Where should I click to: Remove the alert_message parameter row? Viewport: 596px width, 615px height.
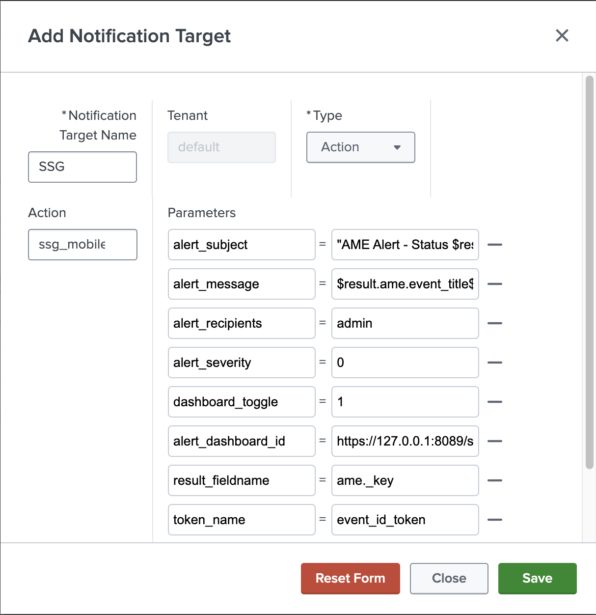pyautogui.click(x=495, y=284)
